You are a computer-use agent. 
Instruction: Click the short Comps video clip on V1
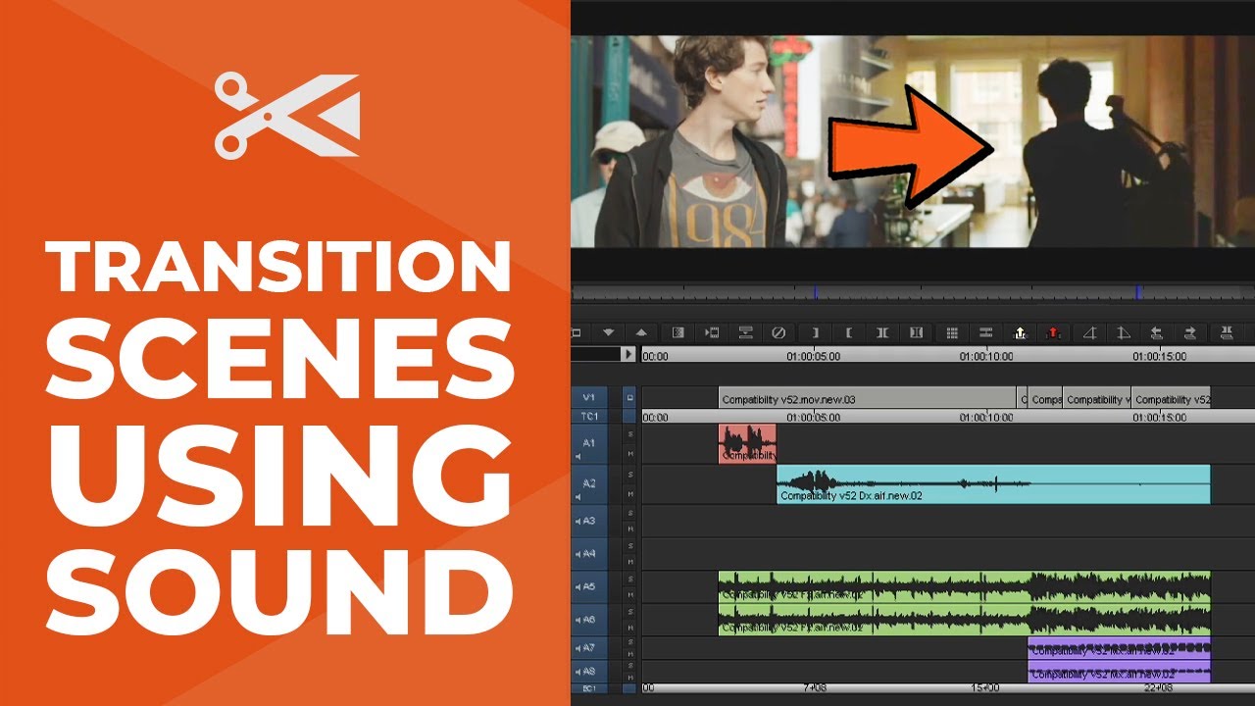(1045, 397)
